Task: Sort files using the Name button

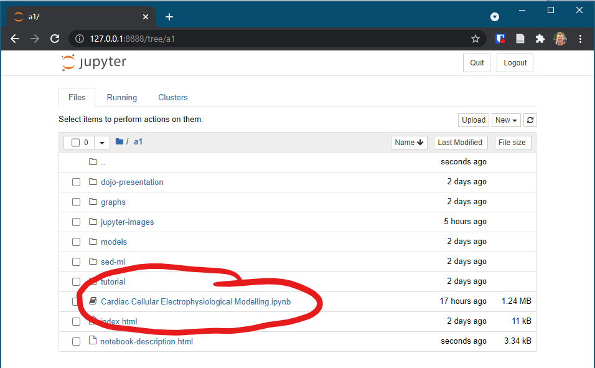Action: point(409,143)
